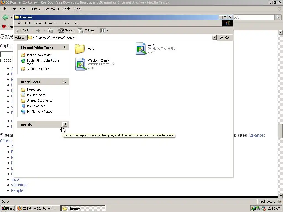Viewport: 283px width, 212px height.
Task: Go to Shared Documents in Other Places
Action: pyautogui.click(x=40, y=100)
